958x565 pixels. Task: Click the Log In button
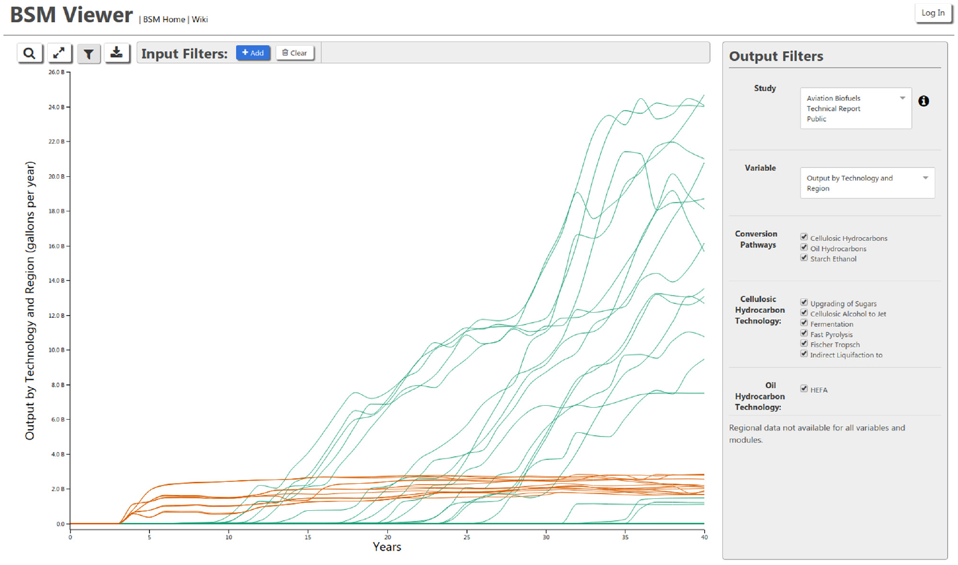(933, 13)
